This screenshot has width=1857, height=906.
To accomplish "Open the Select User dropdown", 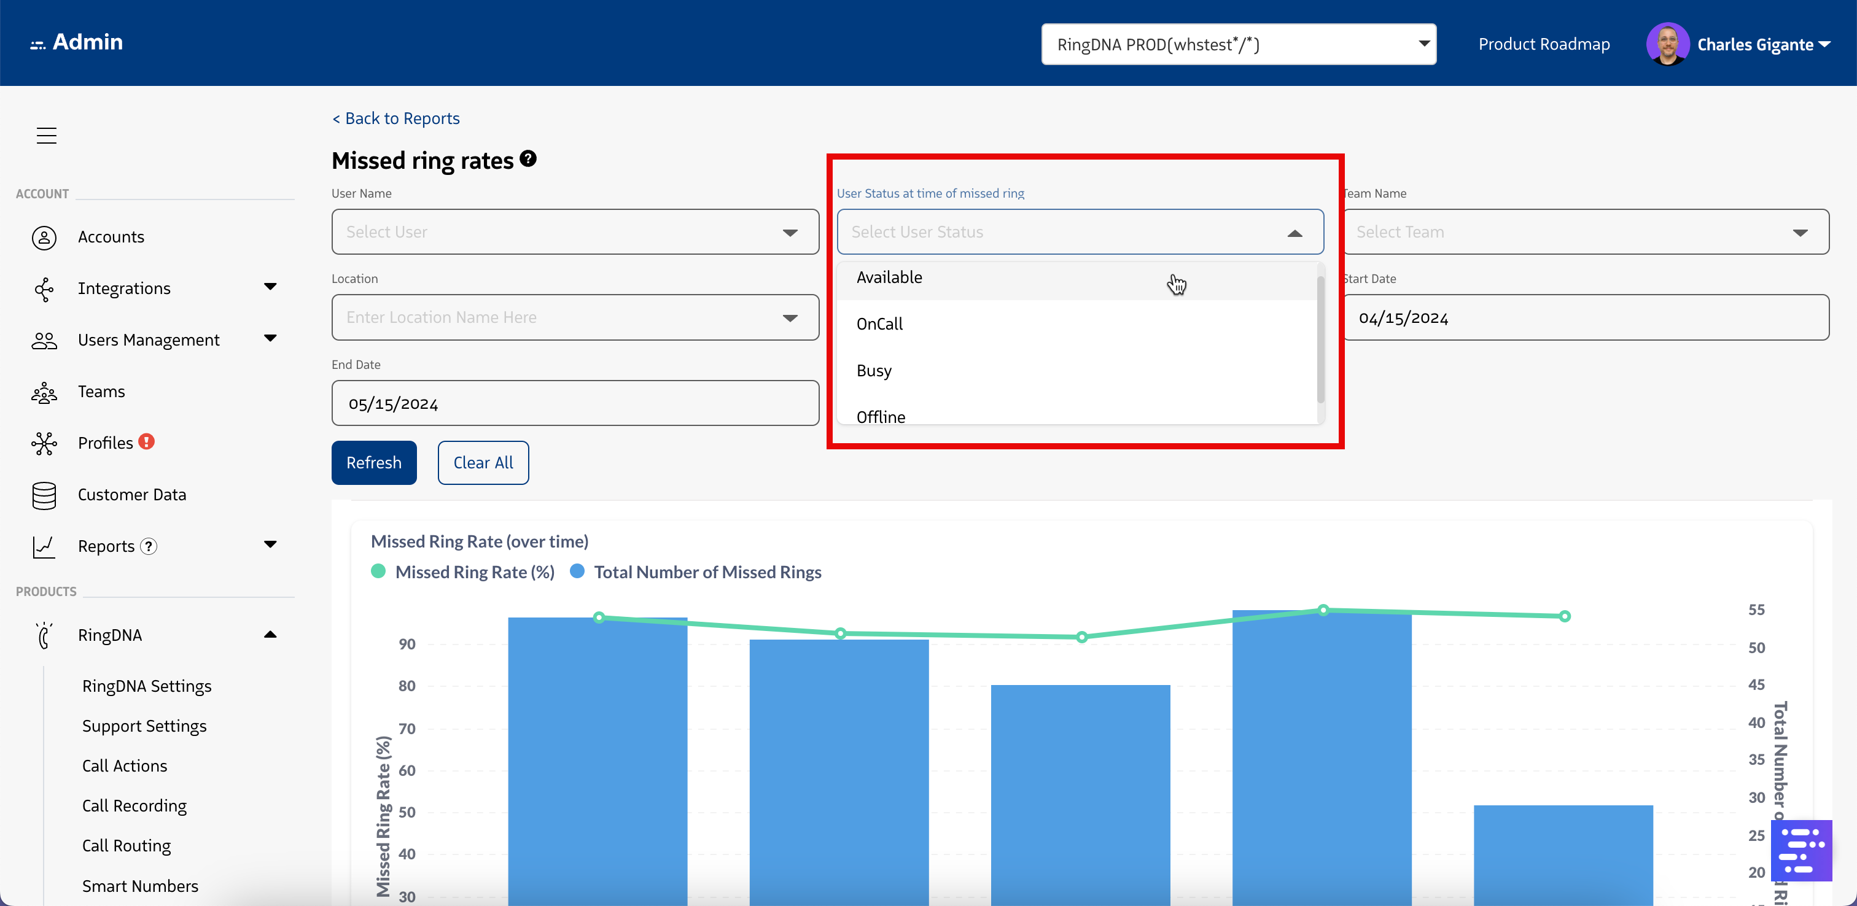I will [x=575, y=232].
